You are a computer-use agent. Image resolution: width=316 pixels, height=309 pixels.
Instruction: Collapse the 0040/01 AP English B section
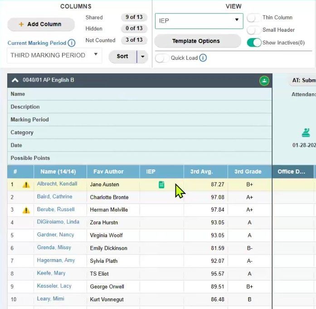tap(15, 80)
